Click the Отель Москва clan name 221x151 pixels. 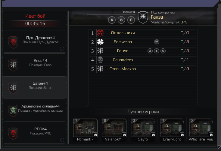point(123,69)
